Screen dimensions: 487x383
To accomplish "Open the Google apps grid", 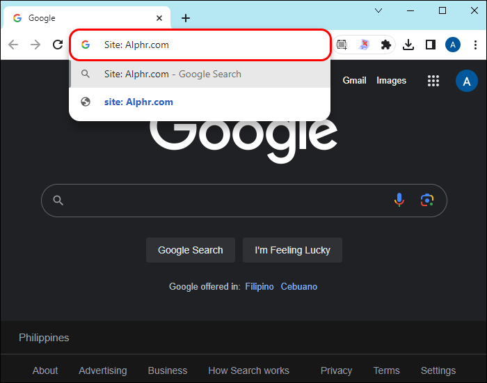I will pos(433,81).
